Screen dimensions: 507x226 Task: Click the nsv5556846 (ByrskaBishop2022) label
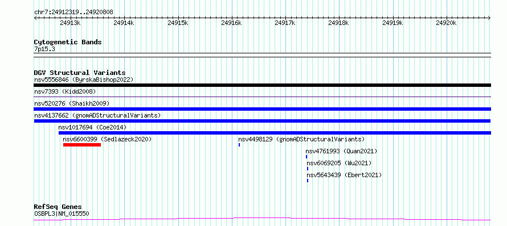tap(84, 79)
